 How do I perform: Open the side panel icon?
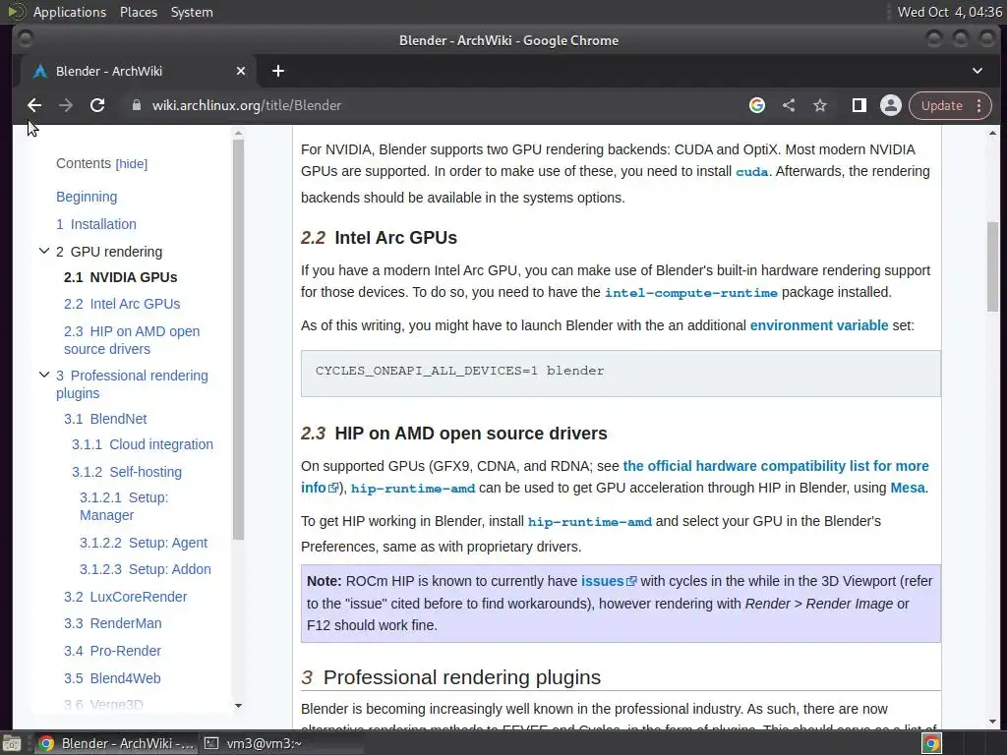tap(859, 105)
